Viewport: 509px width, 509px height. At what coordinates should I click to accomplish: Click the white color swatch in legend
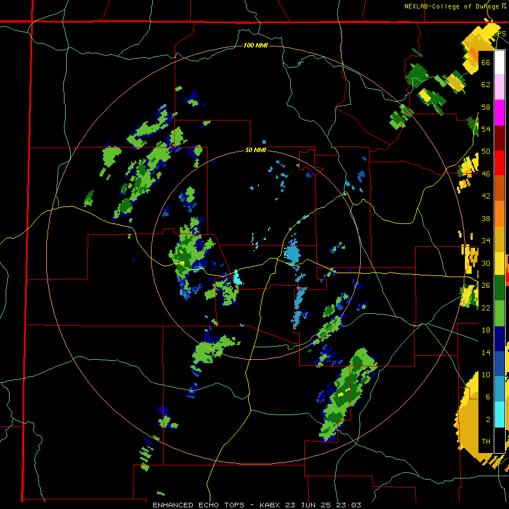[499, 62]
